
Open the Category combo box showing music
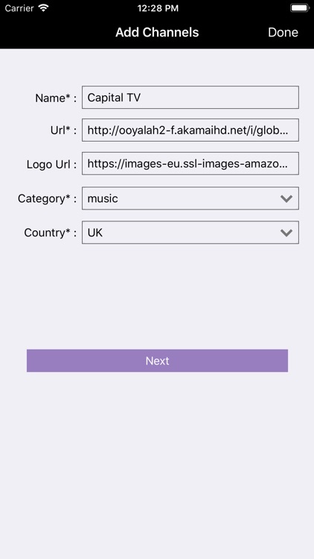point(190,198)
